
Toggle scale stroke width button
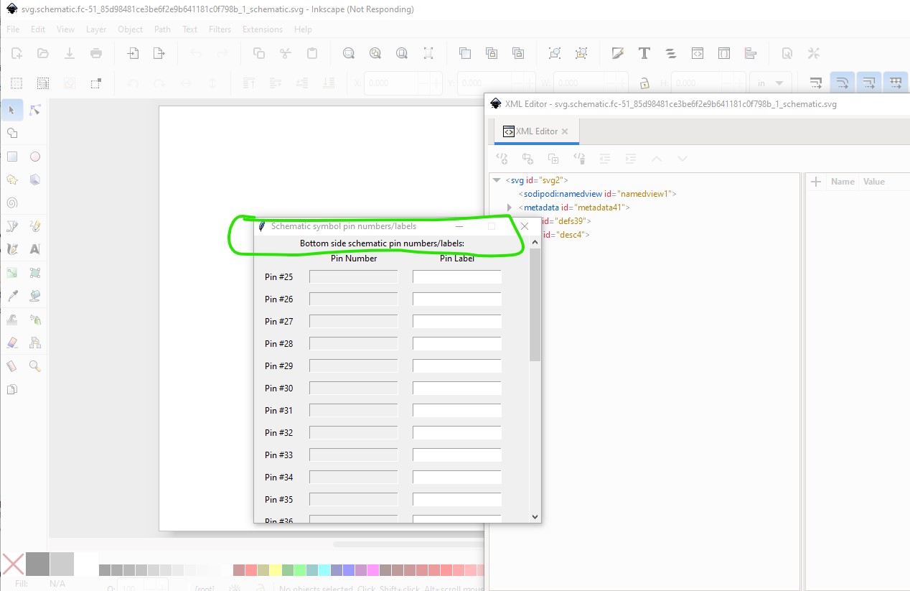point(816,83)
